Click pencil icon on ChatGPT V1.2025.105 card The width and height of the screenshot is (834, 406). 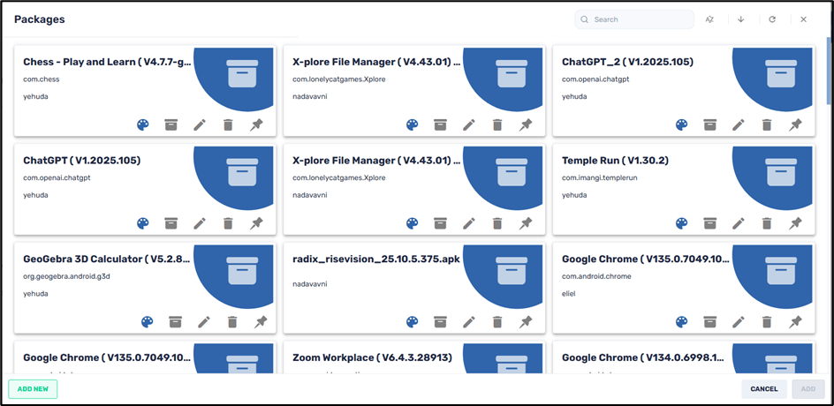(x=200, y=224)
